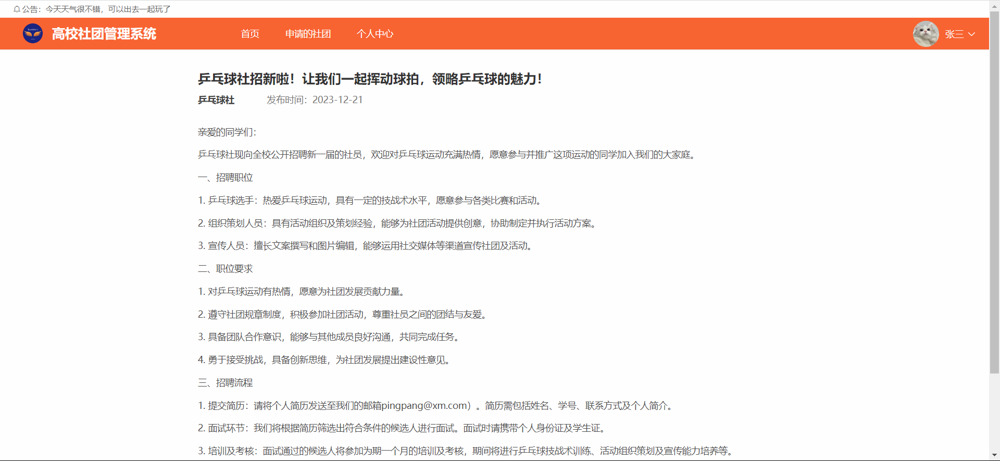The height and width of the screenshot is (461, 1000).
Task: Click the article headline 乒乓球社招新啦
Action: point(370,79)
